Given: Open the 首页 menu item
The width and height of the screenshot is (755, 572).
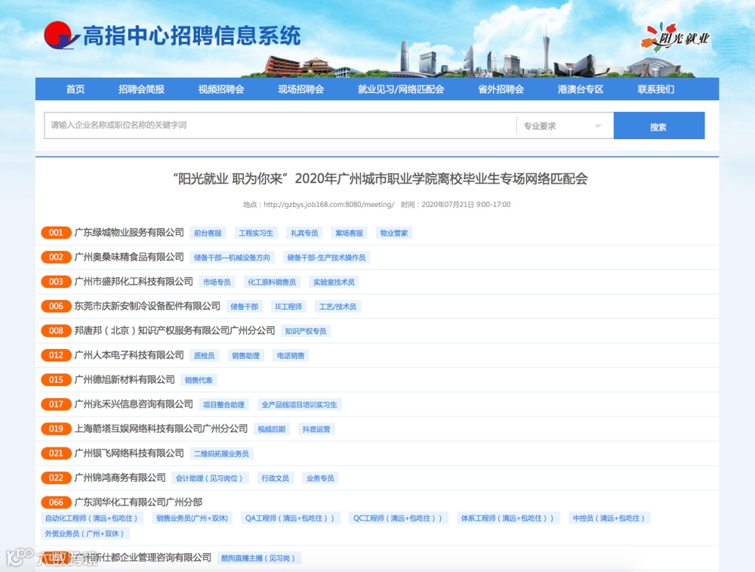Looking at the screenshot, I should [75, 89].
